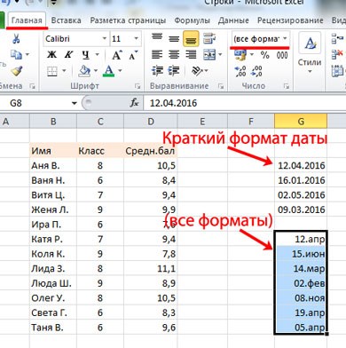Click the fx insert function button

pyautogui.click(x=134, y=103)
